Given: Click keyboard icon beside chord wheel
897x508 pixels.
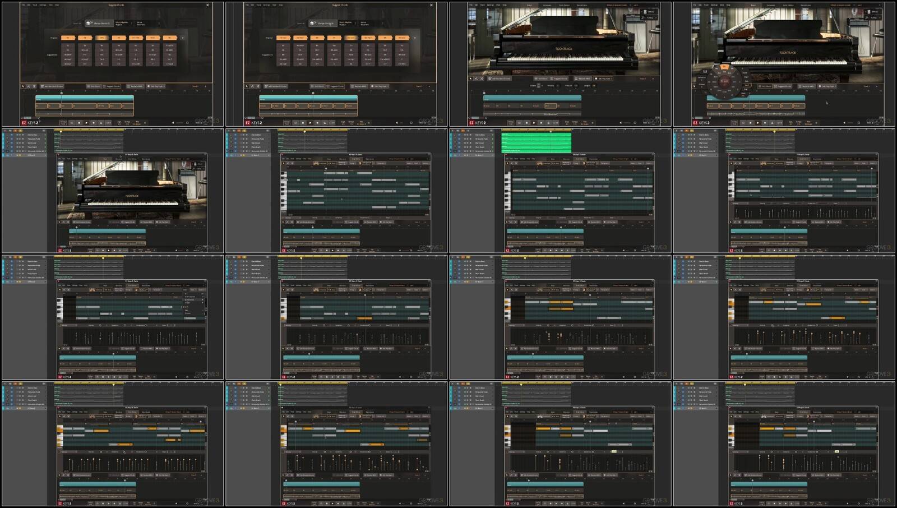Looking at the screenshot, I should 705,71.
